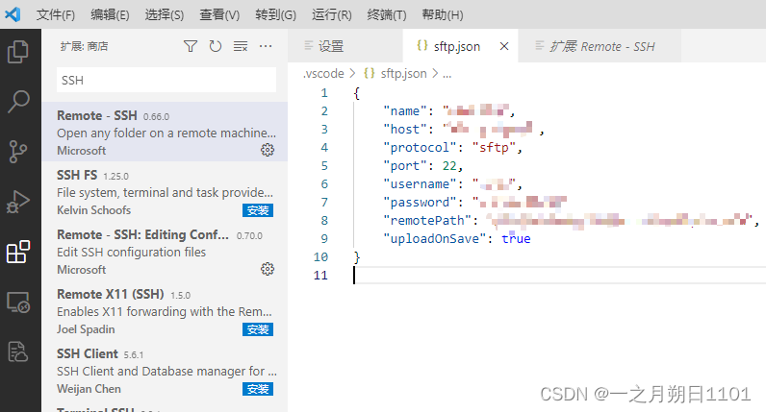Install the Remote X11 (SSH) extension

[x=258, y=329]
